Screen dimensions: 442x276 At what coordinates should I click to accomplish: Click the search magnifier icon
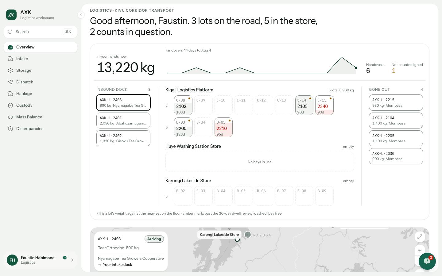(x=10, y=32)
